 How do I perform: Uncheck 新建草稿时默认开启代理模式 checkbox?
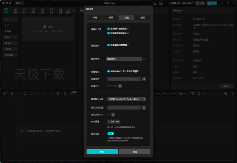click(109, 71)
